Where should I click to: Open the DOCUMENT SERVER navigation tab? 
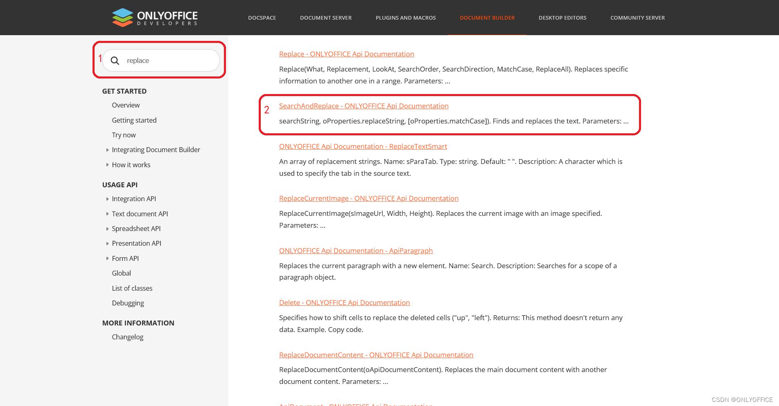(326, 18)
